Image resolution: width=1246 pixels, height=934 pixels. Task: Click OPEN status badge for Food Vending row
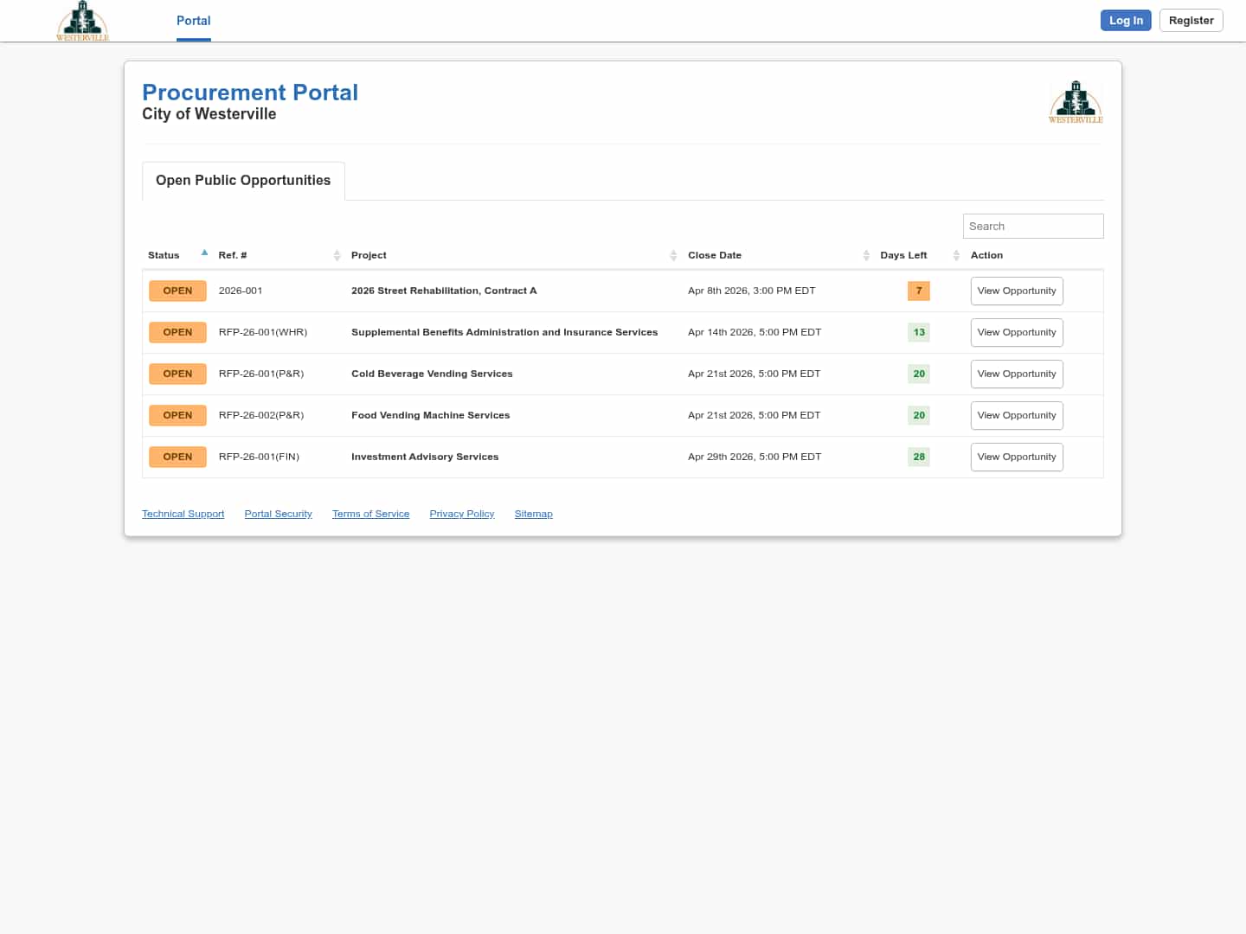pos(177,415)
